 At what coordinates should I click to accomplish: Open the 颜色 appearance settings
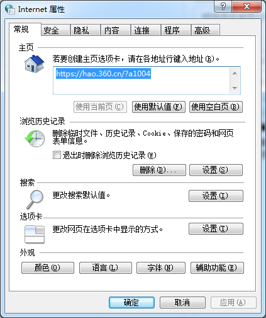(x=48, y=268)
